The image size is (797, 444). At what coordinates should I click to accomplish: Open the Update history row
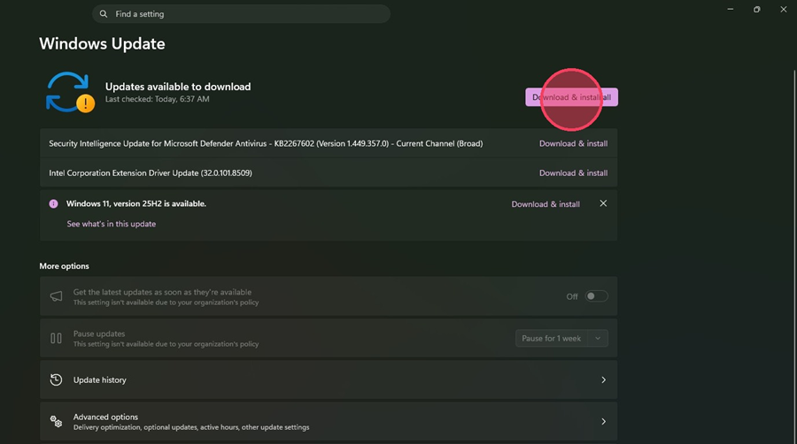[329, 379]
